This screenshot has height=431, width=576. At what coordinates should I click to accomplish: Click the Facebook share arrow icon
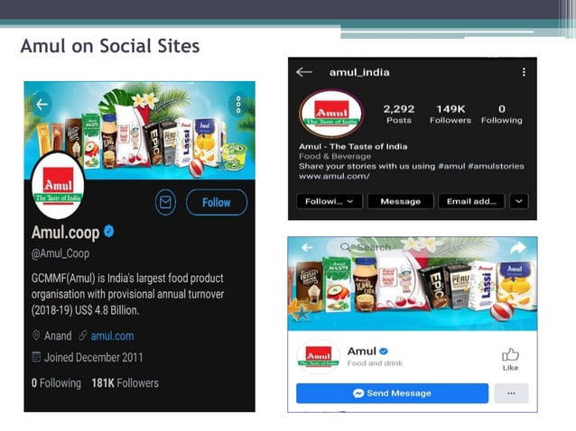point(518,248)
